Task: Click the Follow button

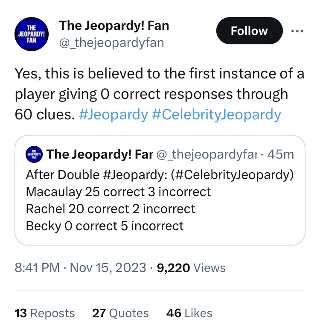Action: pyautogui.click(x=249, y=31)
